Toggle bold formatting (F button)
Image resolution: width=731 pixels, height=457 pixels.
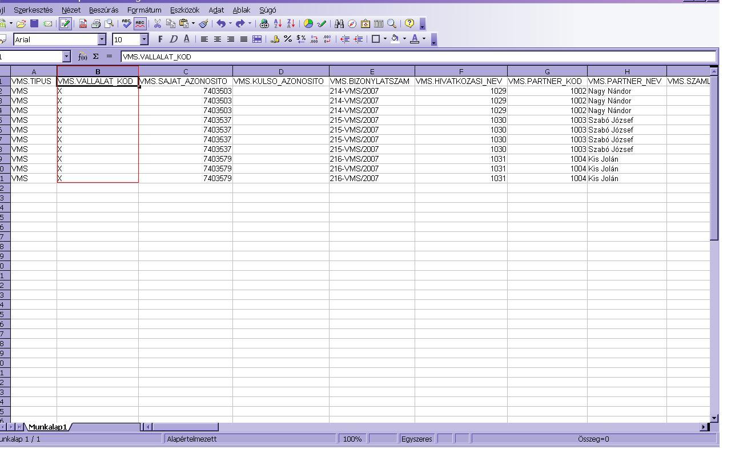click(x=160, y=39)
